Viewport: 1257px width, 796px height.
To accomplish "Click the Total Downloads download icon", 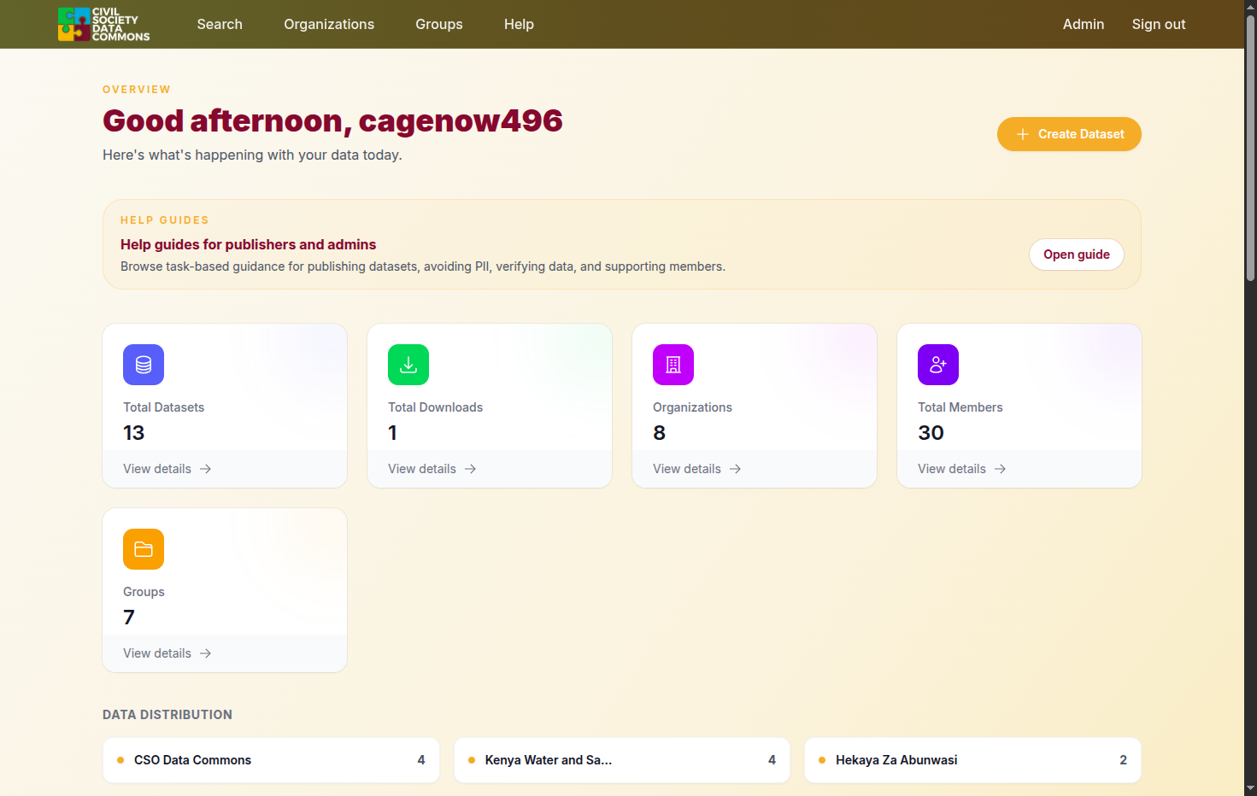I will click(x=408, y=365).
